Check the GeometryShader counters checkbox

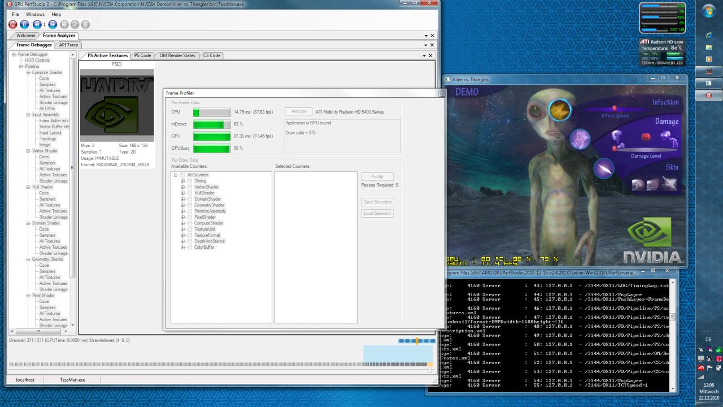(190, 205)
